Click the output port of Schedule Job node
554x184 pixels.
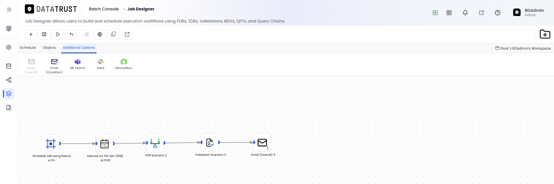click(x=60, y=143)
